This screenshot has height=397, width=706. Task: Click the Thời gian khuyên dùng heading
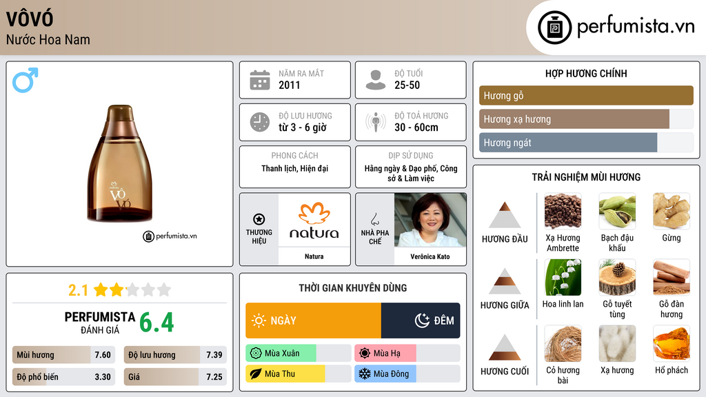coord(353,288)
